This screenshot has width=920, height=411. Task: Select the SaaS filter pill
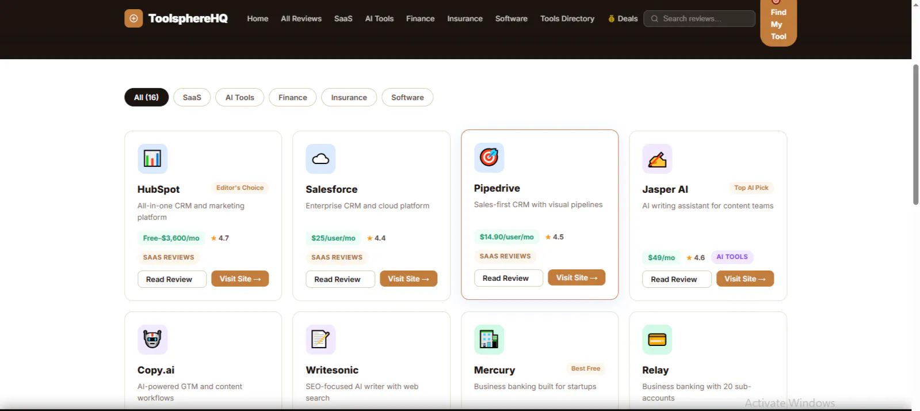[x=192, y=97]
